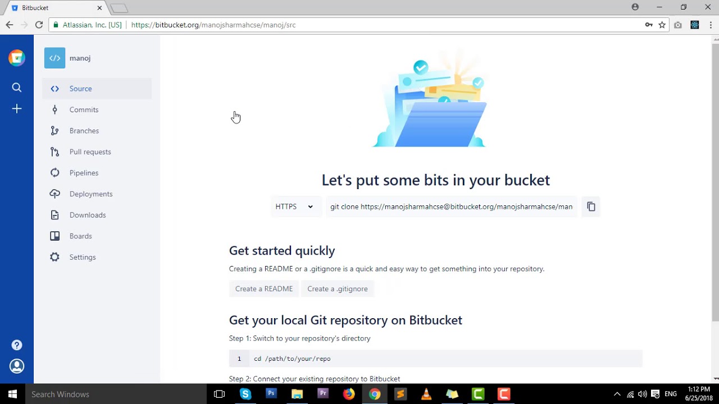Click the ENG language indicator
Image resolution: width=719 pixels, height=404 pixels.
click(x=671, y=394)
